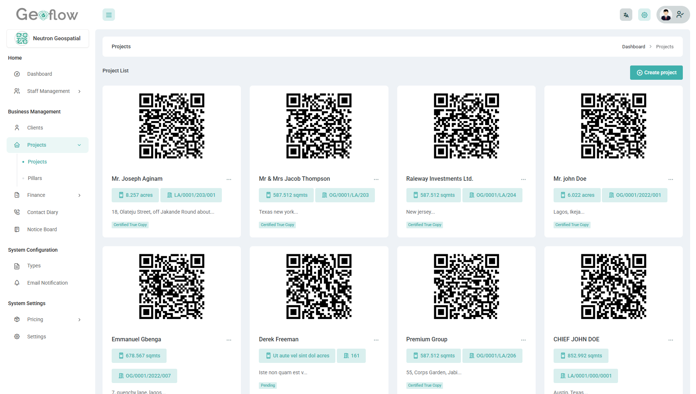696x394 pixels.
Task: Expand the Pricing submenu
Action: coord(79,320)
